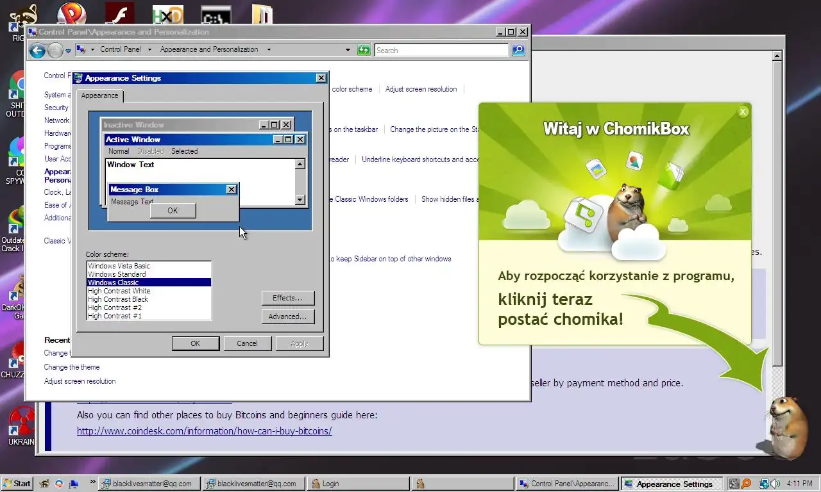
Task: Select Windows Classic color scheme
Action: coord(149,283)
